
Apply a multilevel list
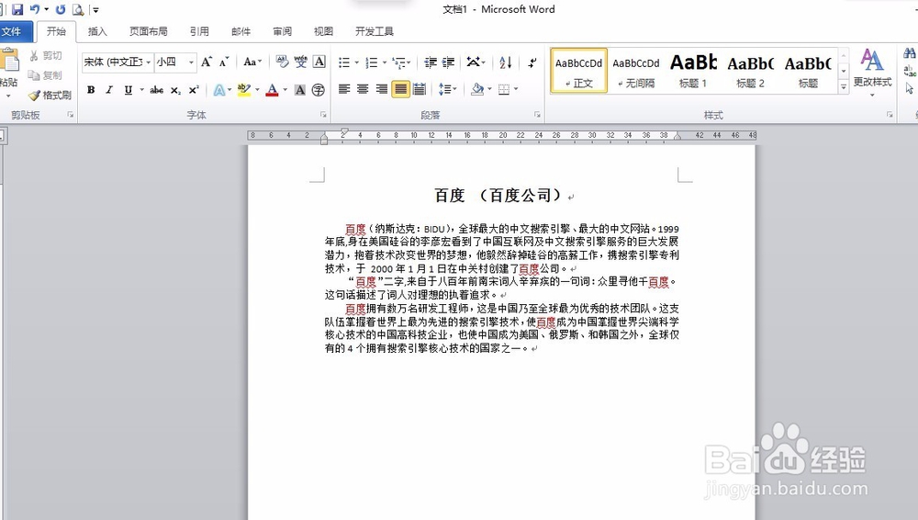coord(399,62)
